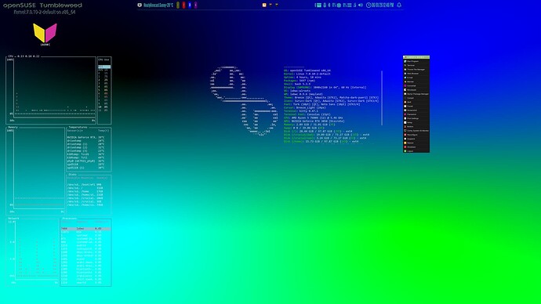Viewport: 541px width, 304px height.
Task: Click the openSUSE Tumbleweed title text
Action: click(x=43, y=5)
